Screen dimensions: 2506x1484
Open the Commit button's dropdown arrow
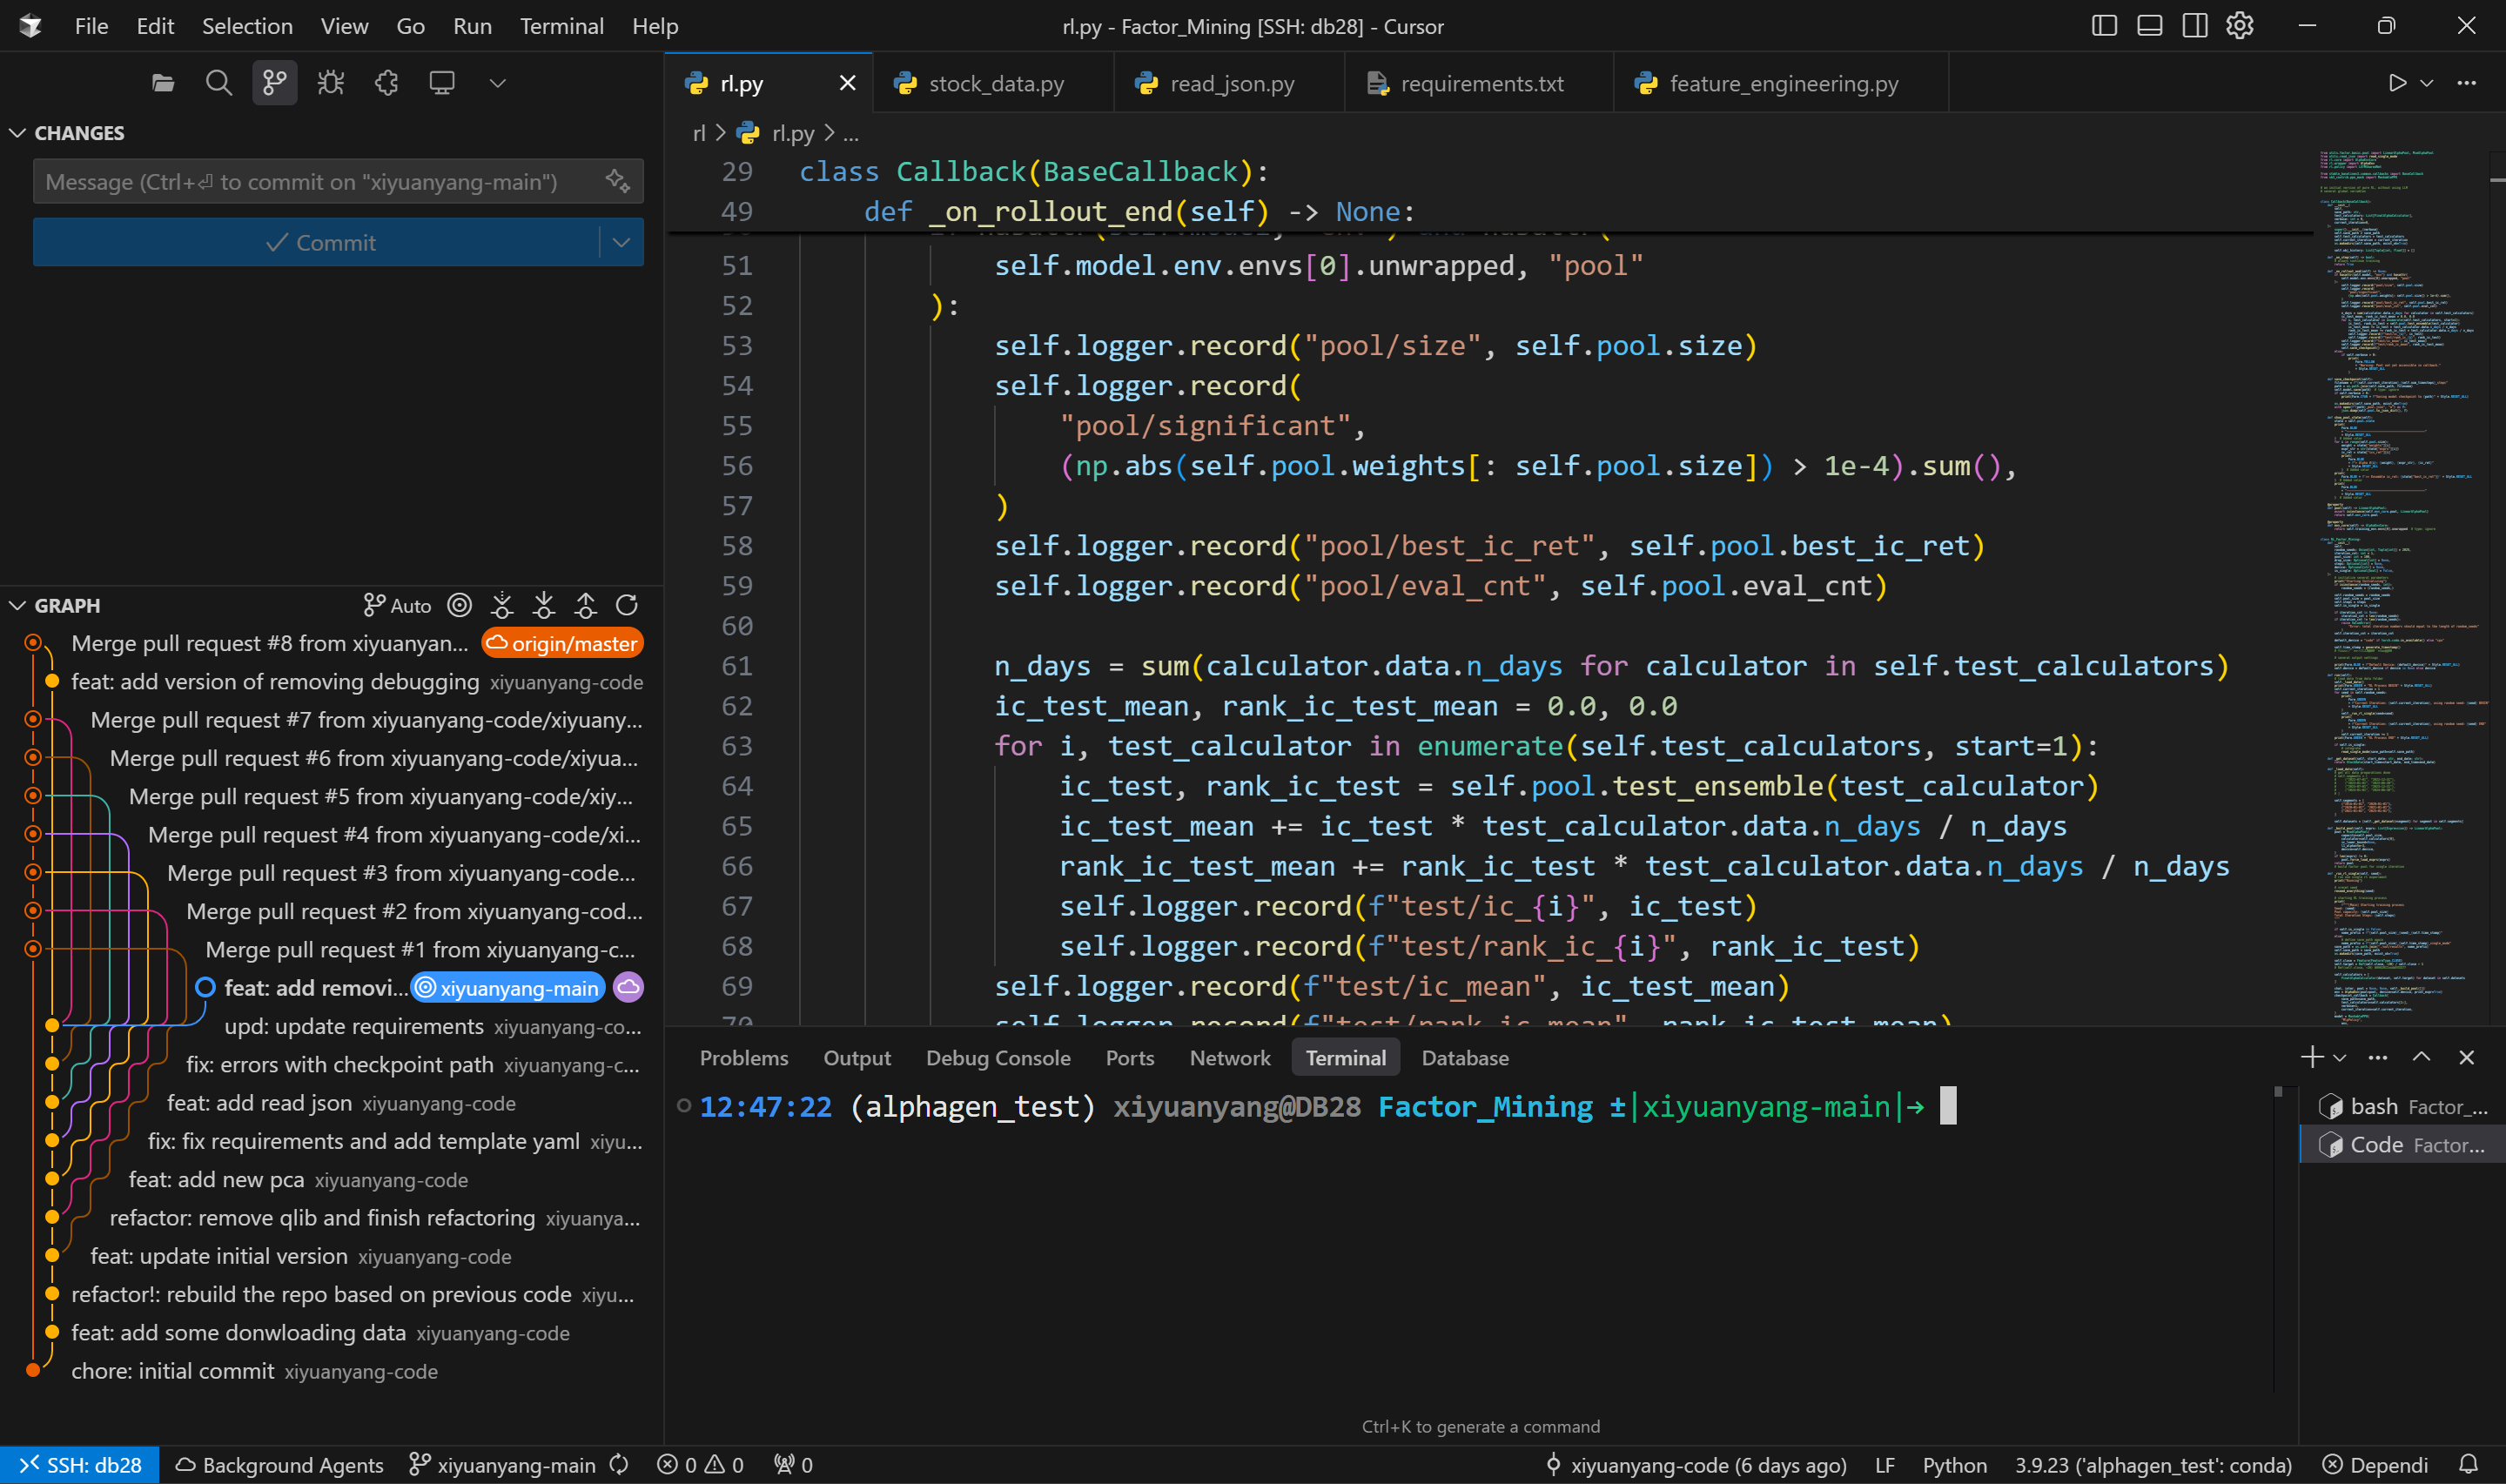click(621, 242)
